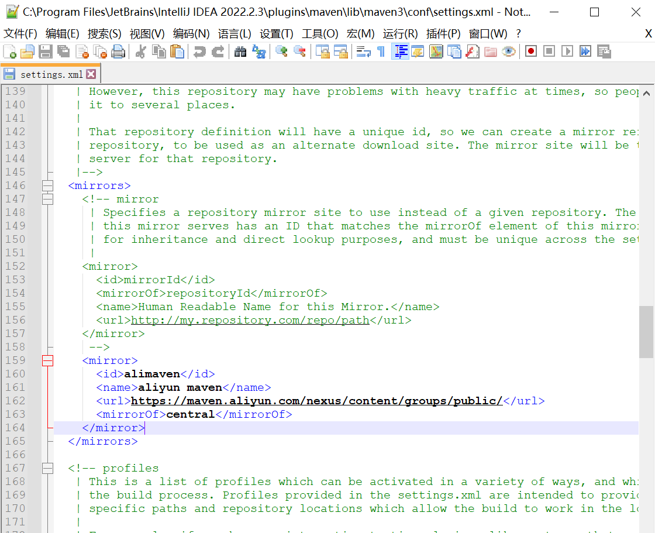Play back recorded macro button
655x533 pixels.
point(567,51)
